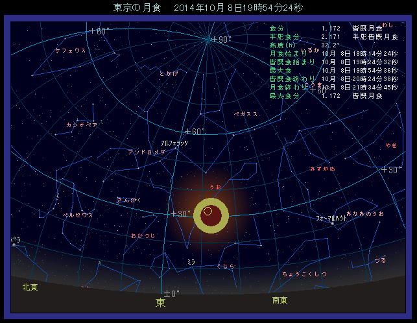
Task: Select the フォーマルハウト star marker
Action: click(332, 224)
